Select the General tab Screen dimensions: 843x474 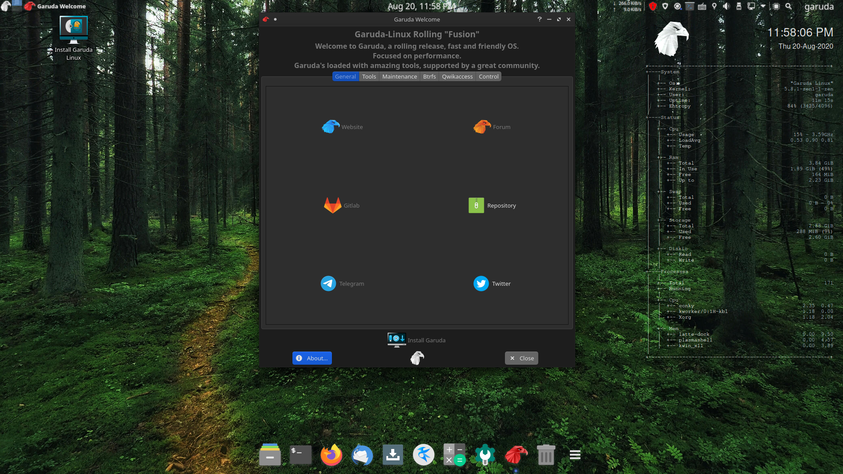click(345, 76)
